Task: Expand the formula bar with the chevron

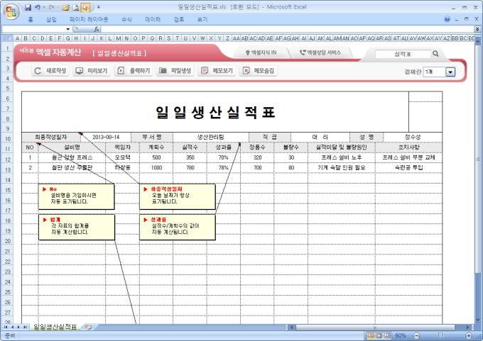Action: [x=477, y=29]
